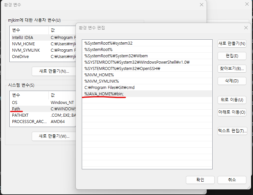Select the %SystemRoot% entry
The height and width of the screenshot is (195, 253).
(147, 49)
